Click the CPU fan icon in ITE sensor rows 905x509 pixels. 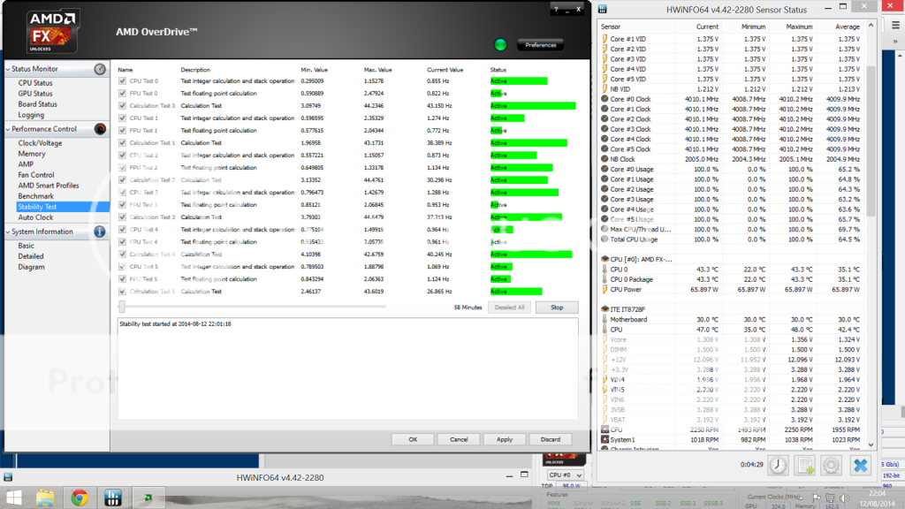[605, 429]
